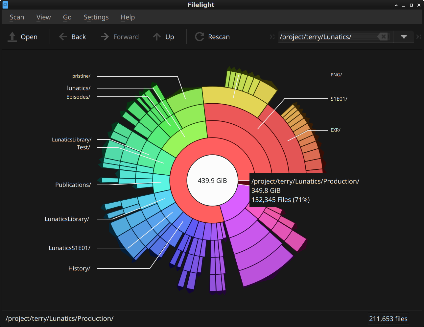Open the Help menu
This screenshot has width=424, height=327.
128,17
